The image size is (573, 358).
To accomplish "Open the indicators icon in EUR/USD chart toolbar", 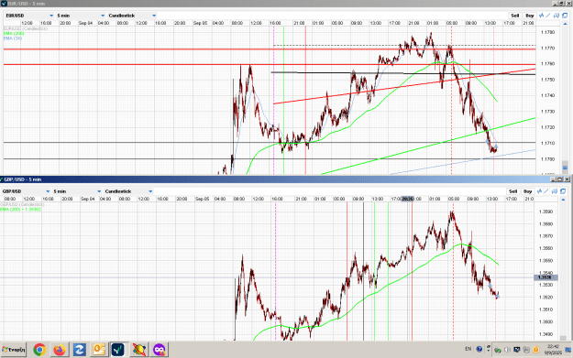I will pos(541,16).
